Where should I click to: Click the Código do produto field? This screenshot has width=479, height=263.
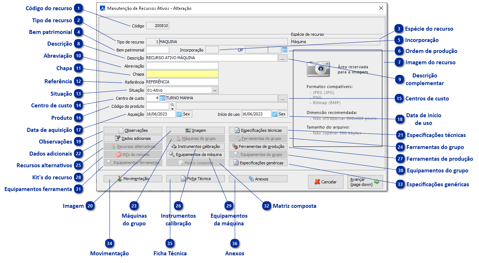157,106
